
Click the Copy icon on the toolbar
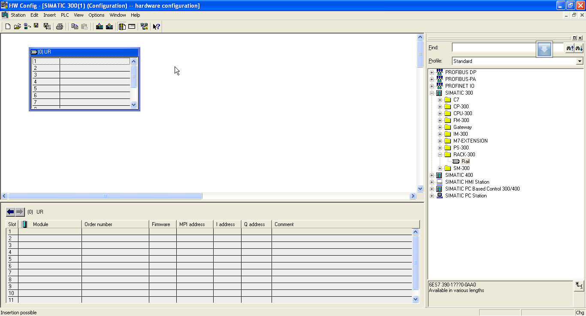click(x=74, y=26)
